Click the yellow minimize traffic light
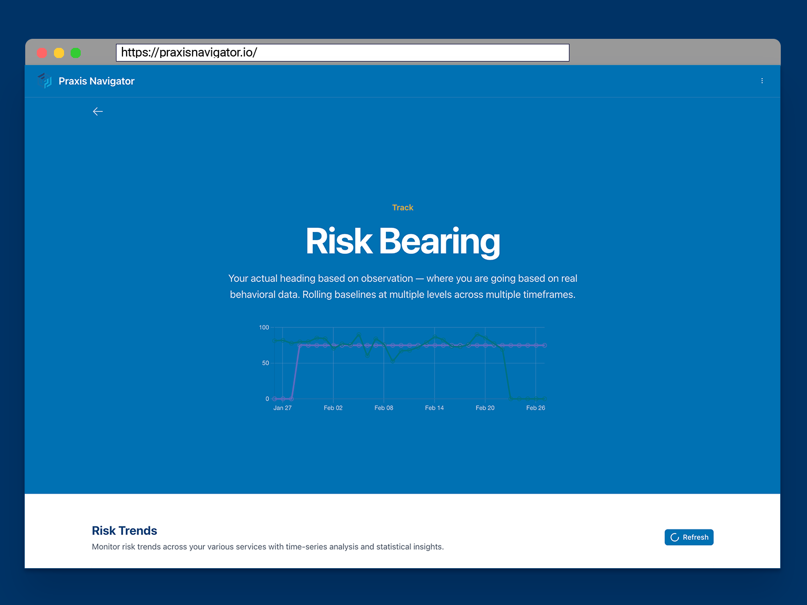The height and width of the screenshot is (605, 807). [x=59, y=52]
